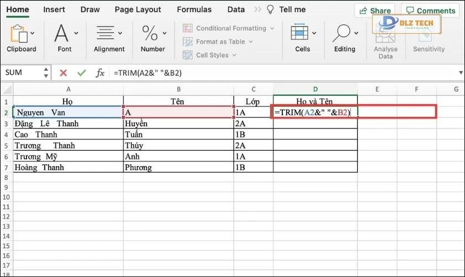Click the Name Box stepper arrows
Screen dimensions: 465x277
[45, 73]
